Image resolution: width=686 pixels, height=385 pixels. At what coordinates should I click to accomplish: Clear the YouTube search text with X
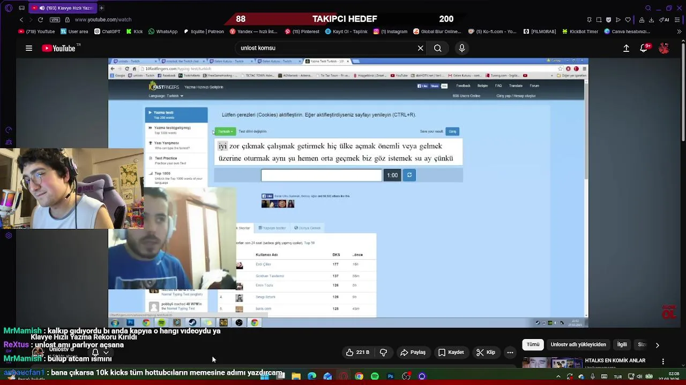tap(421, 48)
